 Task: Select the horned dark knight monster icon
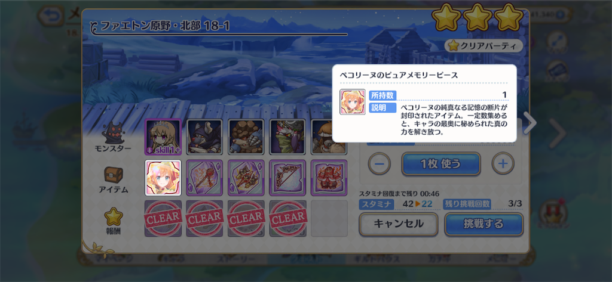point(204,137)
